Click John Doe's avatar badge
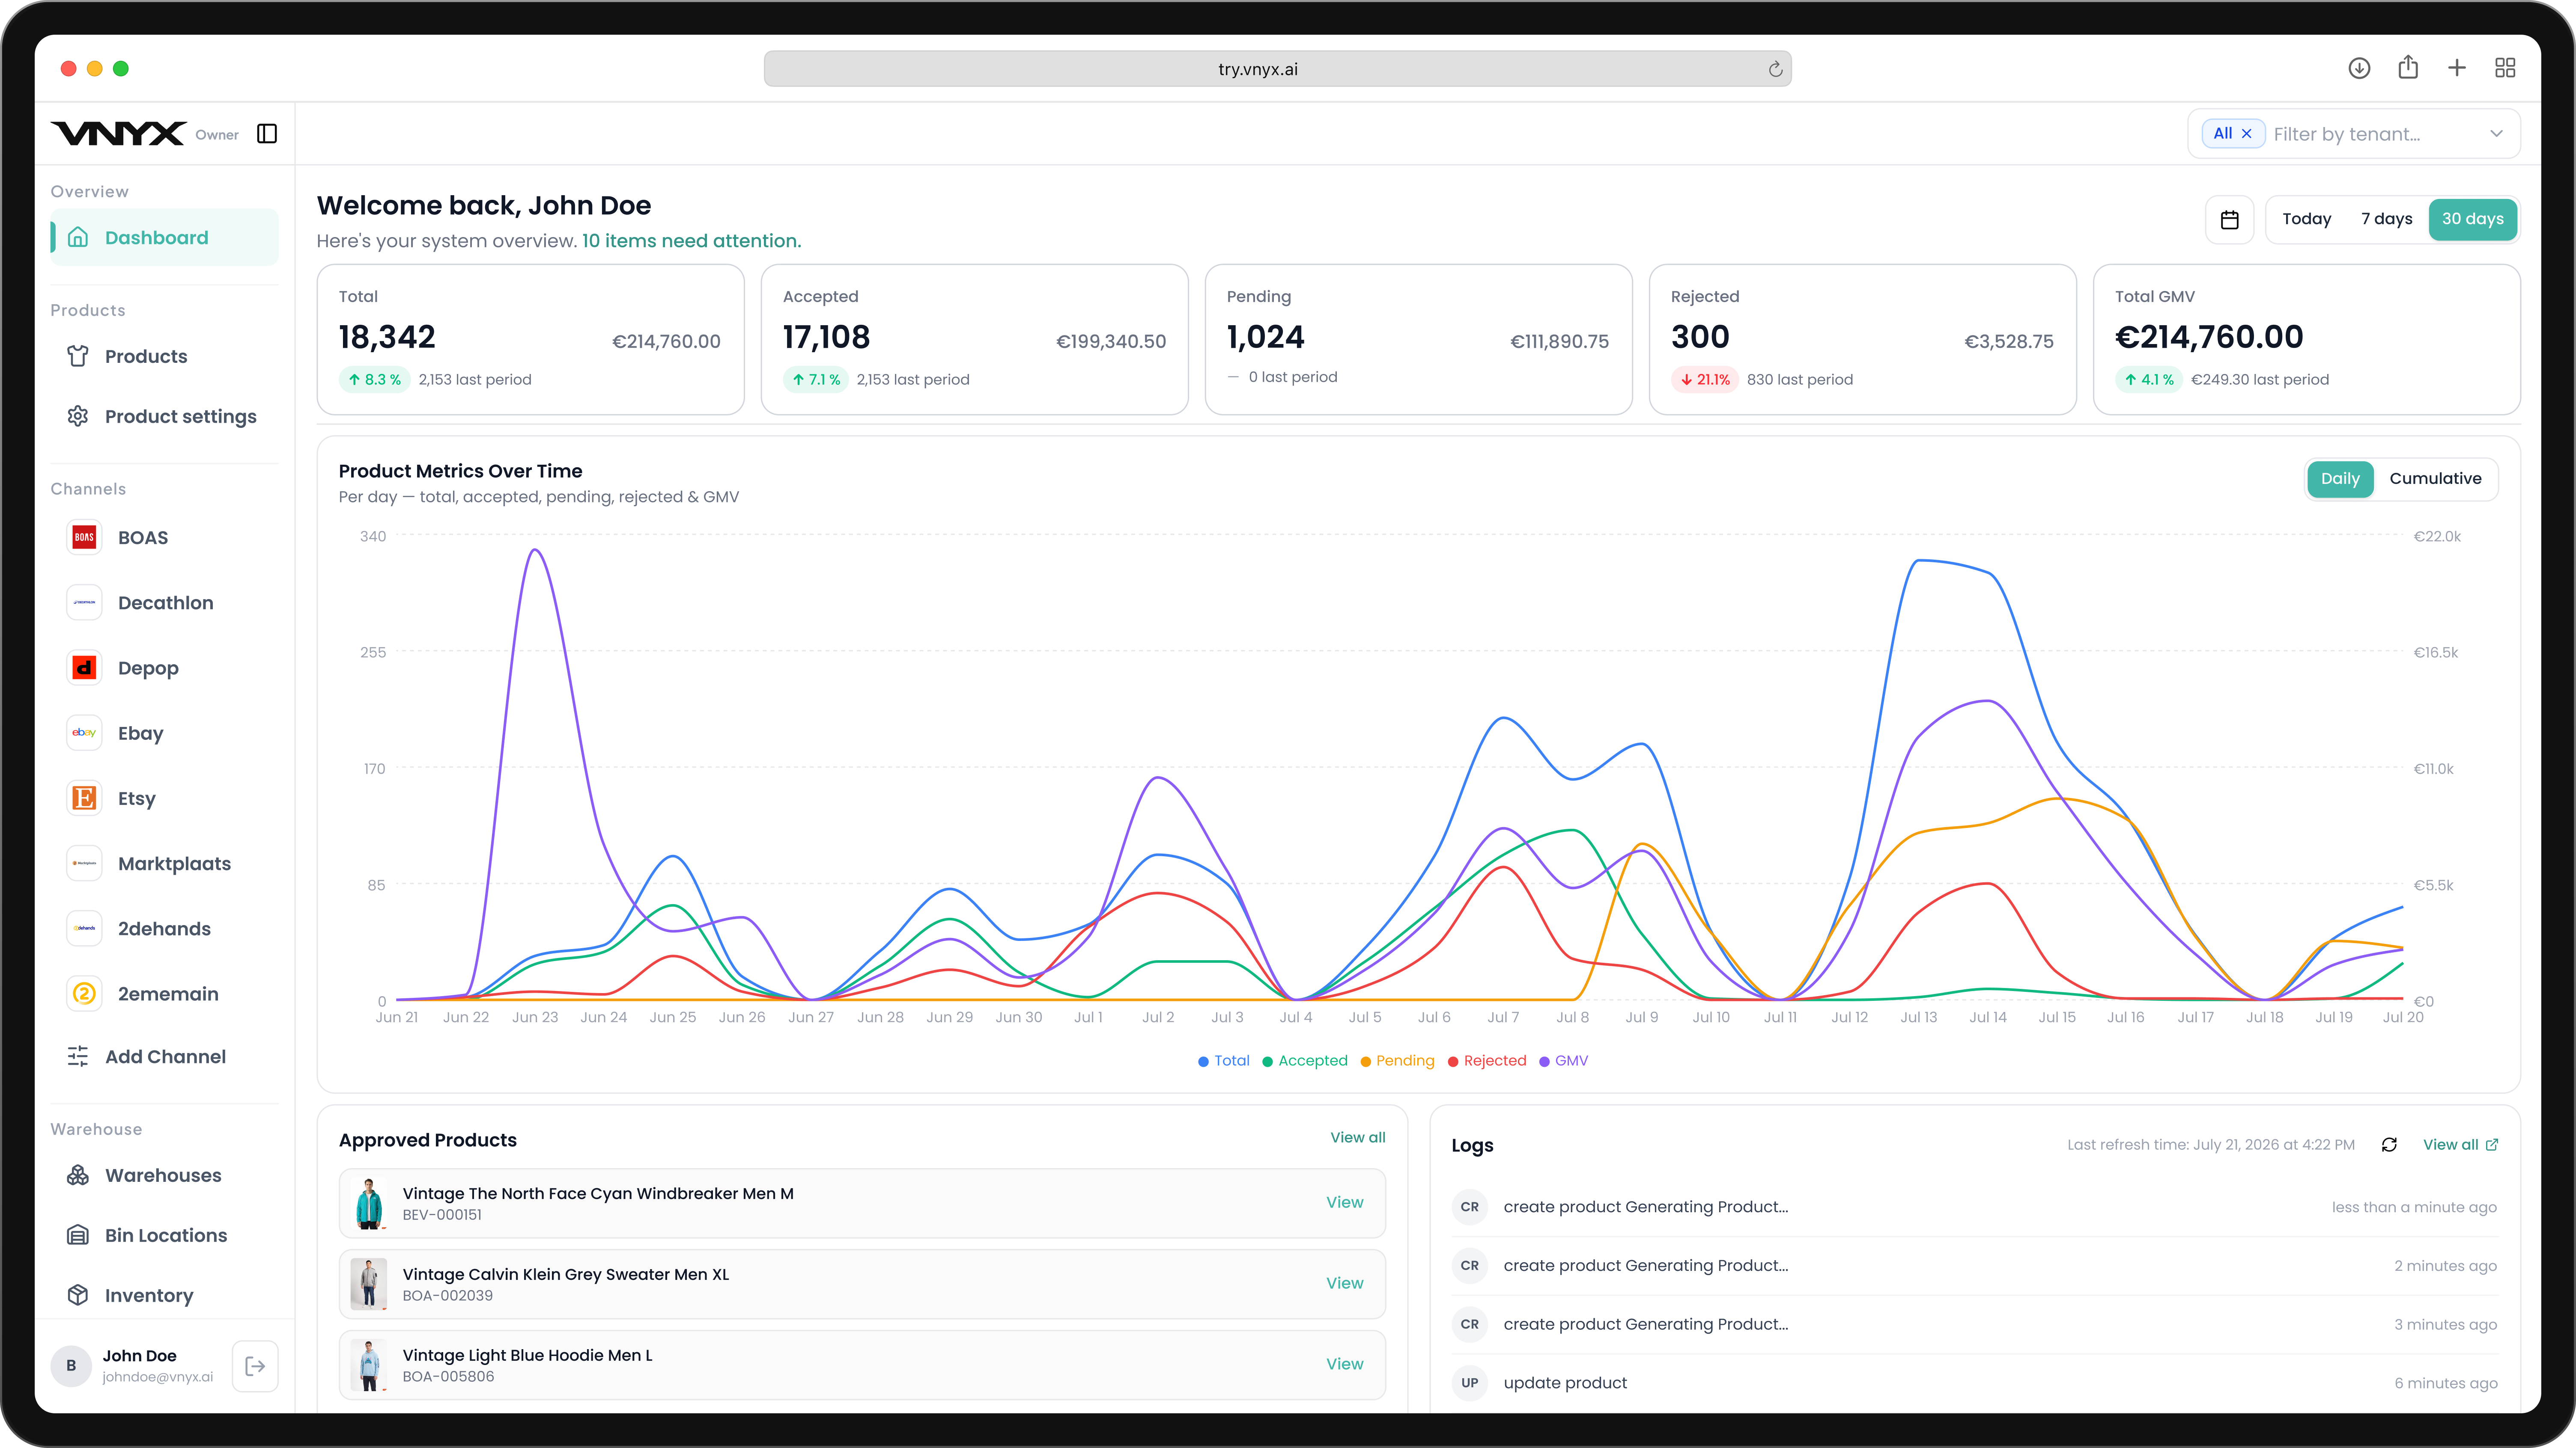The height and width of the screenshot is (1448, 2576). pos(71,1366)
